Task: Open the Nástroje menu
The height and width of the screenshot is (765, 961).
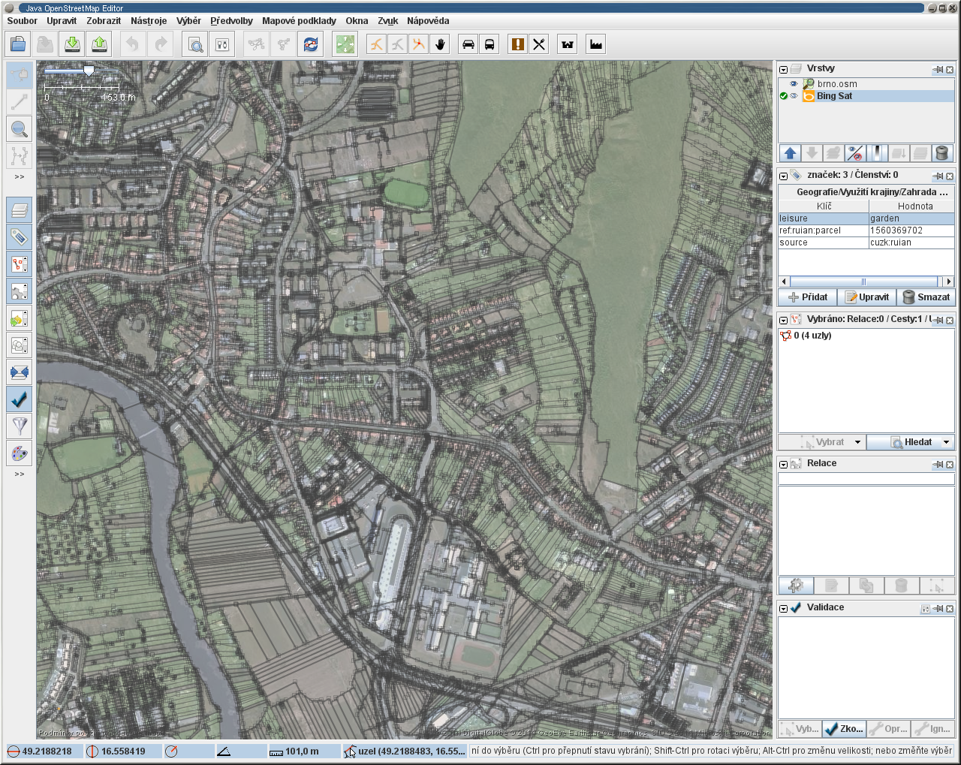Action: tap(149, 21)
